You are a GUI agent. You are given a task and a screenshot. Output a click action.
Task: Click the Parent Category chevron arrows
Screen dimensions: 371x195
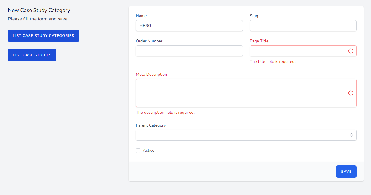[351, 135]
